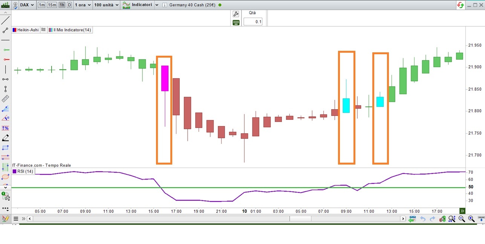Open the price list settings icon
This screenshot has width=485, height=244.
click(x=43, y=30)
